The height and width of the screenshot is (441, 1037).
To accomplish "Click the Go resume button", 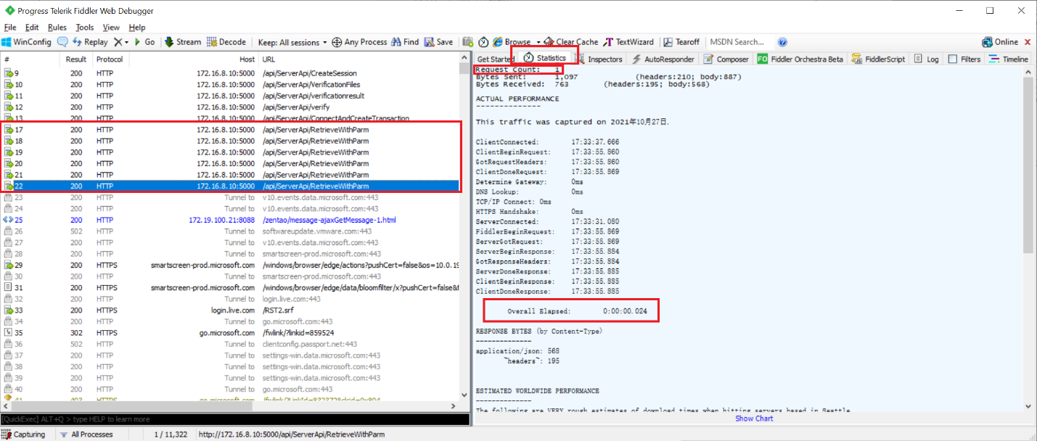I will [x=144, y=42].
